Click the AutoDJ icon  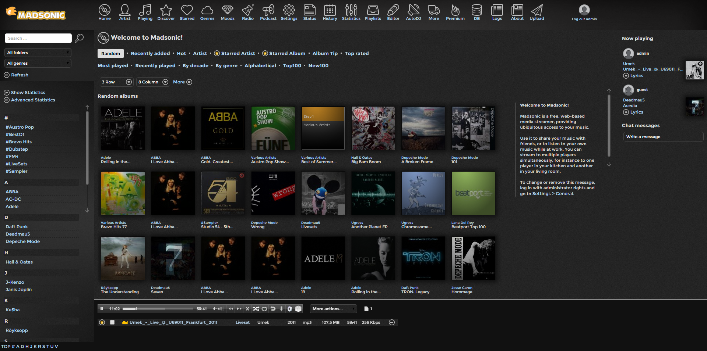coord(413,12)
